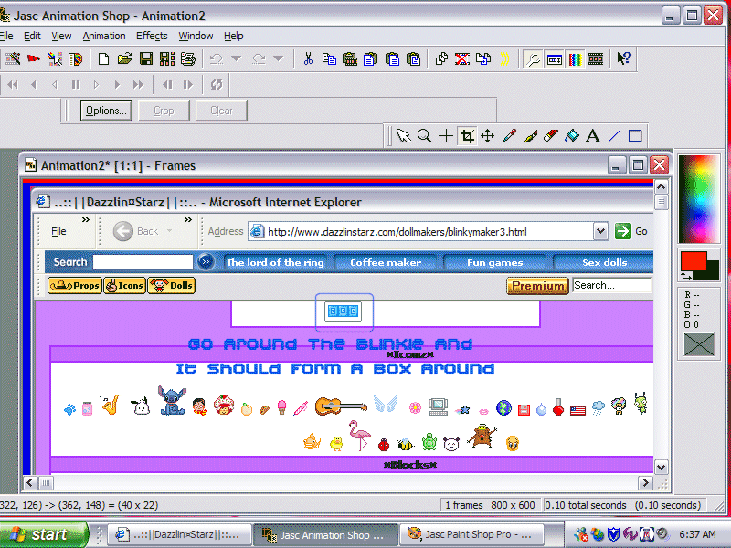The width and height of the screenshot is (731, 548).
Task: Select the Eraser tool
Action: 551,136
